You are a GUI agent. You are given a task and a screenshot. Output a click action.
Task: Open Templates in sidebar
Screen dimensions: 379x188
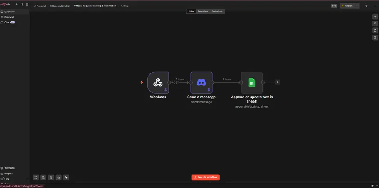pos(15,168)
